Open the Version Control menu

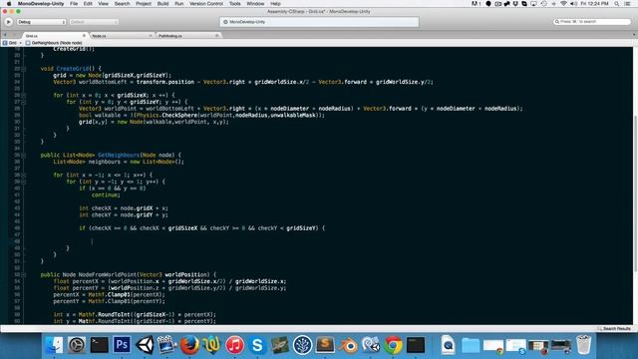point(206,4)
